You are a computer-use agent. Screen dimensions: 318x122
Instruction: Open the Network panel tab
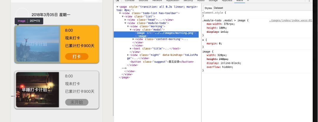[157, 1]
